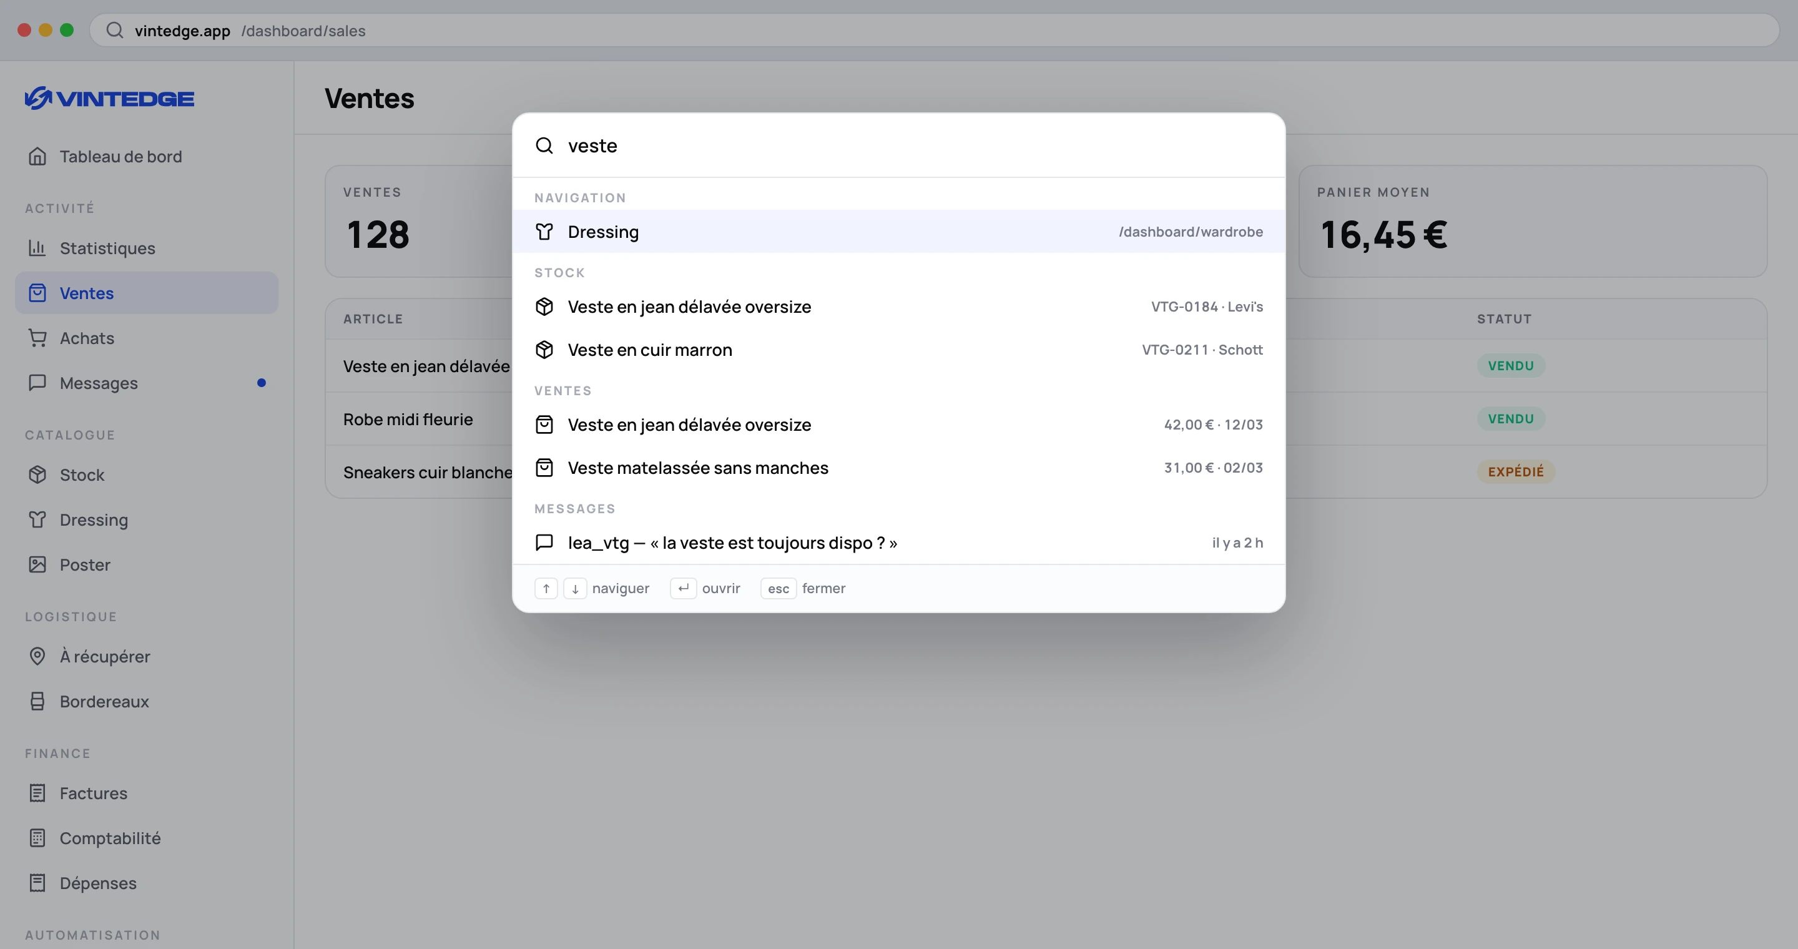The width and height of the screenshot is (1798, 949).
Task: Click VTG-0211 · Schott reference
Action: point(1202,350)
